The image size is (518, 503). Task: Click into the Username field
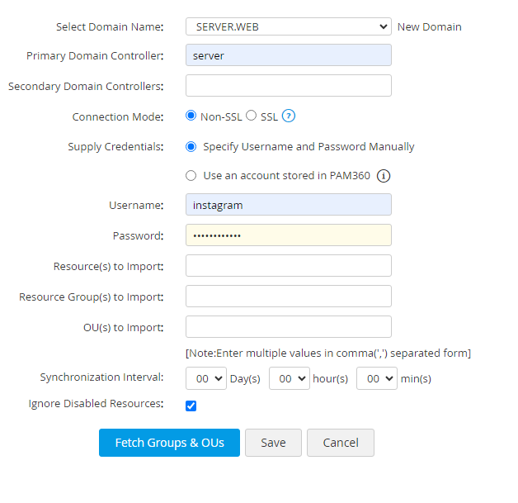[288, 205]
